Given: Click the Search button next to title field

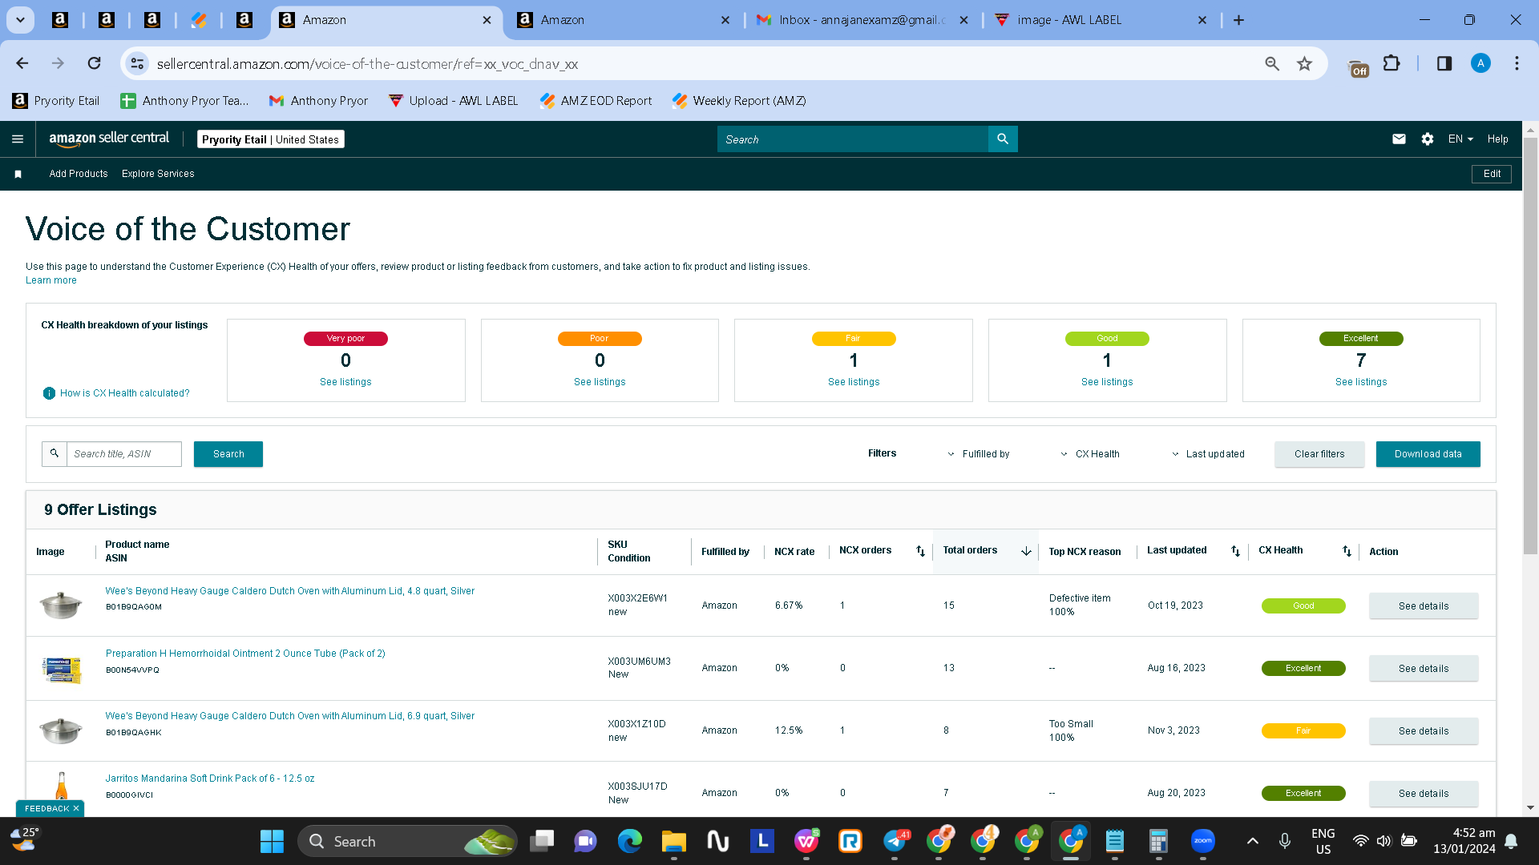Looking at the screenshot, I should pyautogui.click(x=228, y=454).
